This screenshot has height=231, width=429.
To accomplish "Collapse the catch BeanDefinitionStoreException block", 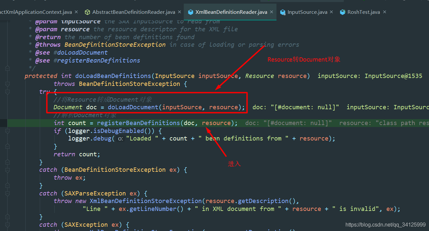I will point(8,170).
